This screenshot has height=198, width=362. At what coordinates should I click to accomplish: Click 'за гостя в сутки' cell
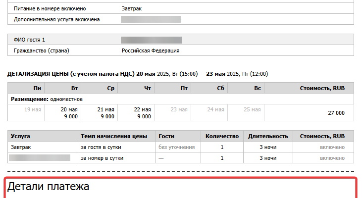coord(101,147)
